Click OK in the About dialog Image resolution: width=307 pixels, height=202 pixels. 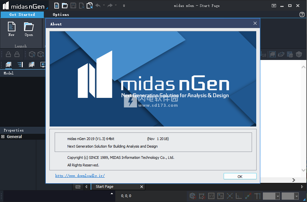point(240,176)
